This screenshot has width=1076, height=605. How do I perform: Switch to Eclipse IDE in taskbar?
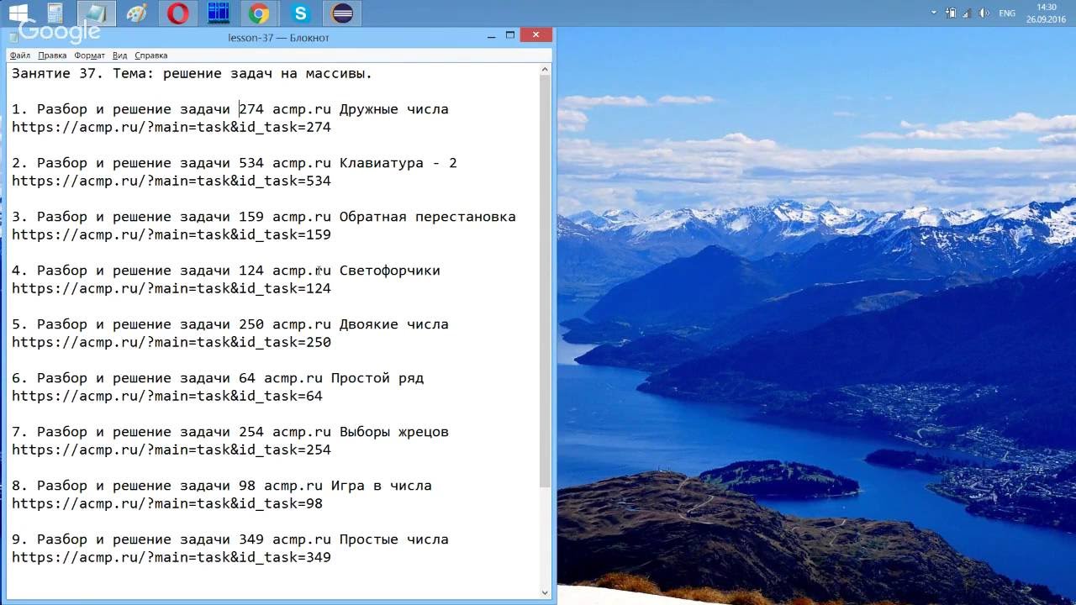point(341,13)
